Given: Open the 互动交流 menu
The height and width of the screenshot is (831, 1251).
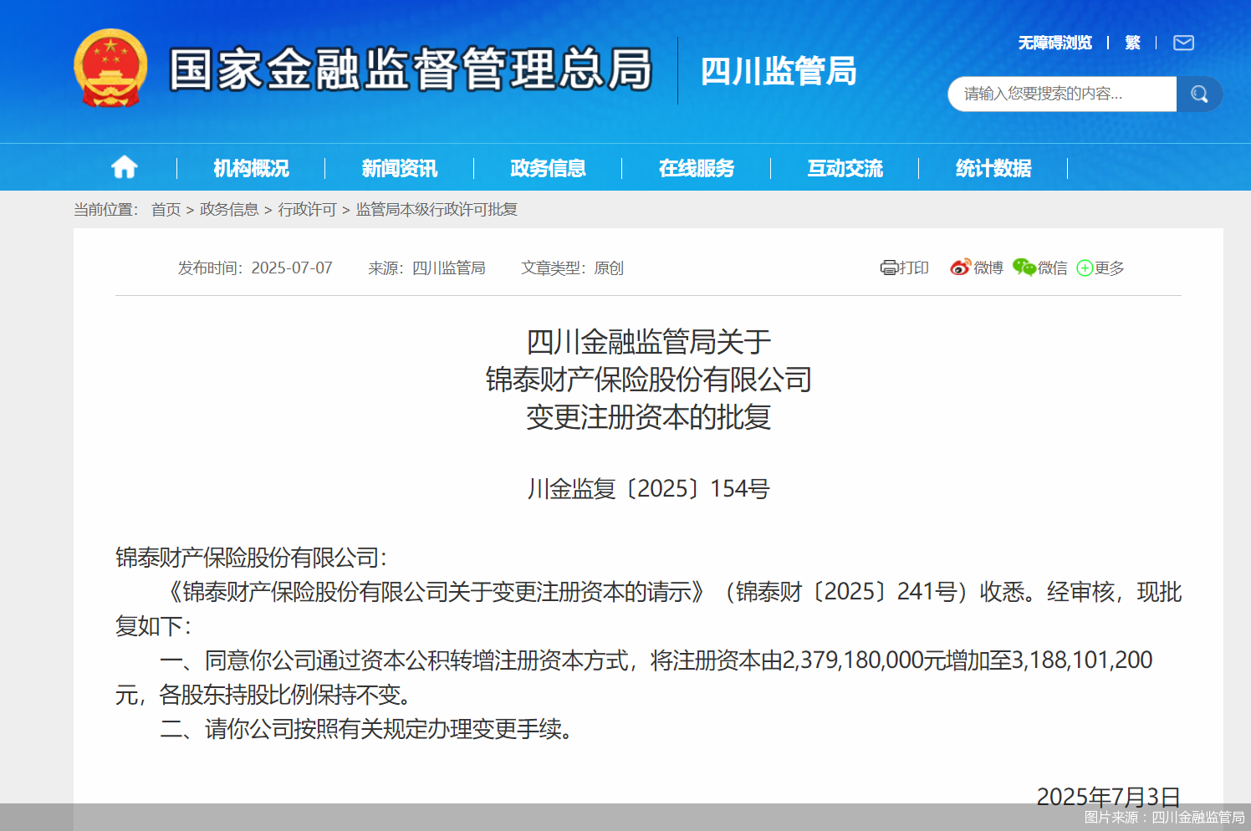Looking at the screenshot, I should click(x=845, y=168).
